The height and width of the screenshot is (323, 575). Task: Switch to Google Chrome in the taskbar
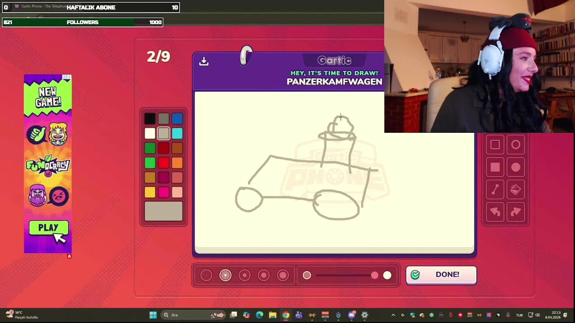(286, 315)
